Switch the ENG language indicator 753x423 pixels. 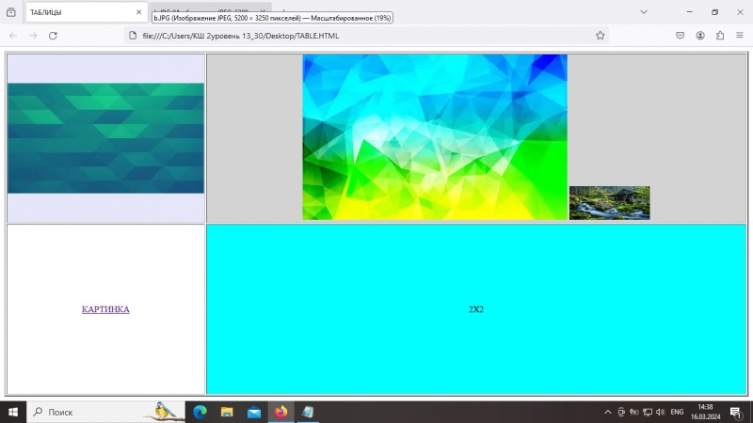point(677,412)
